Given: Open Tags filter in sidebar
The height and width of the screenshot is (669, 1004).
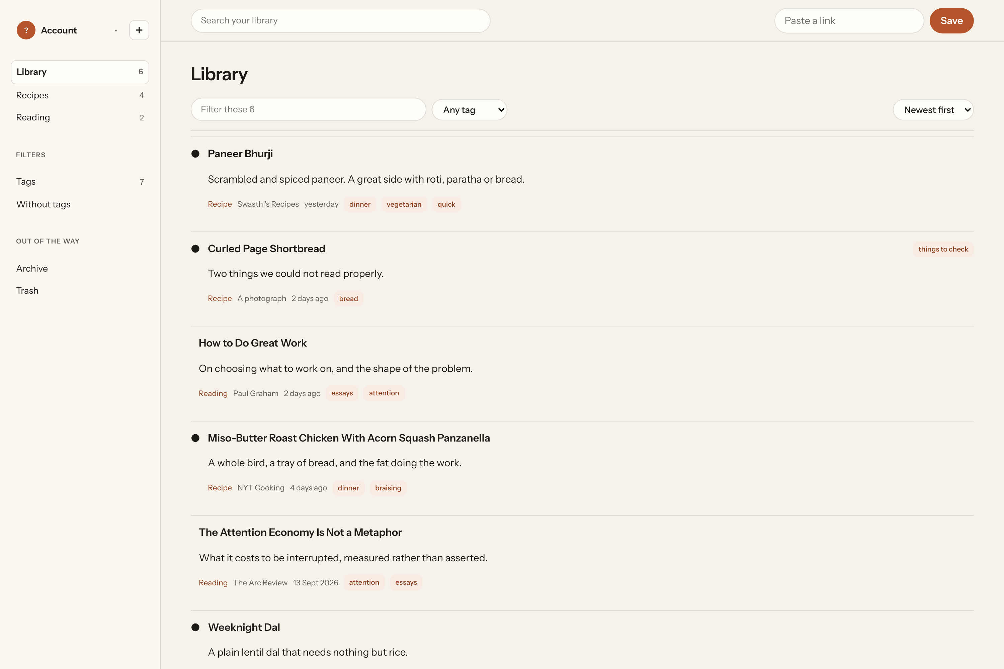Looking at the screenshot, I should click(x=80, y=182).
